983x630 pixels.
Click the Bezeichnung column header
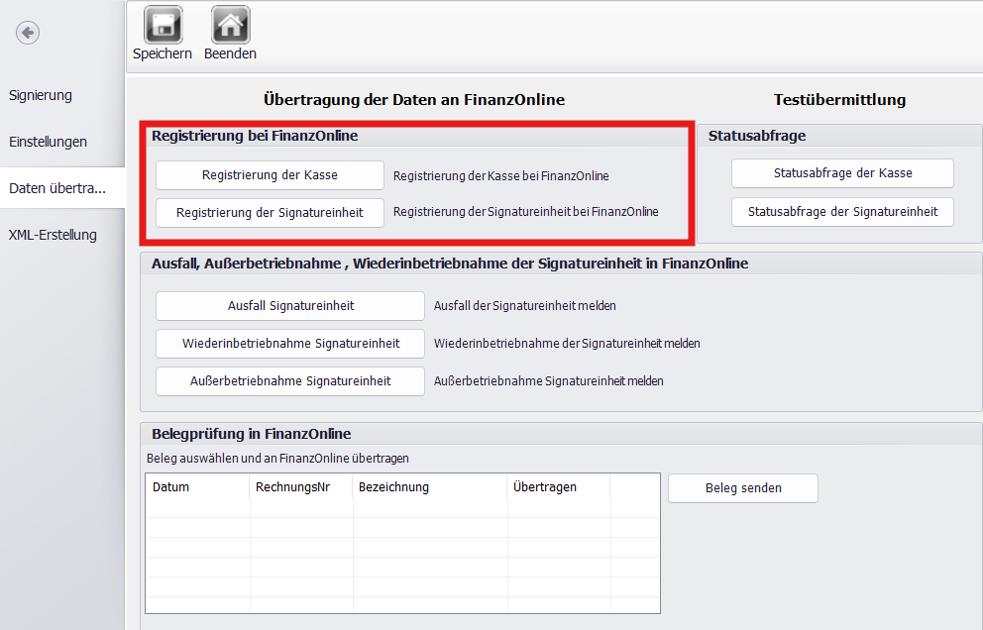point(431,487)
